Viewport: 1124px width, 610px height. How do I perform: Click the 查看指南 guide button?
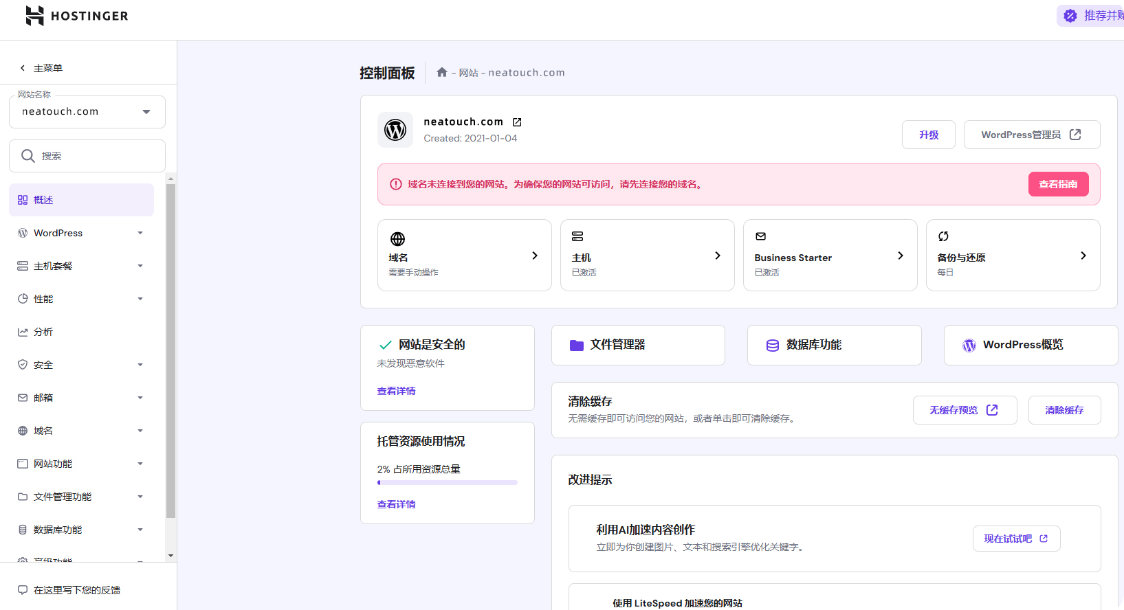pyautogui.click(x=1058, y=184)
